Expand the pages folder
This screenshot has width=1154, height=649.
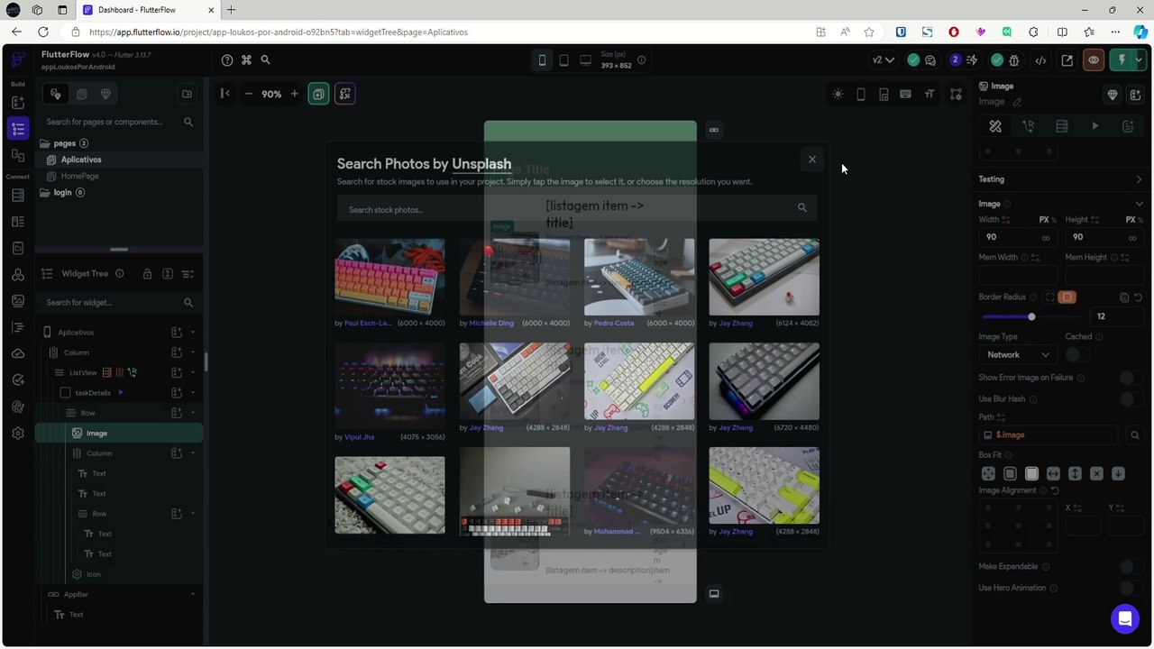[x=63, y=143]
